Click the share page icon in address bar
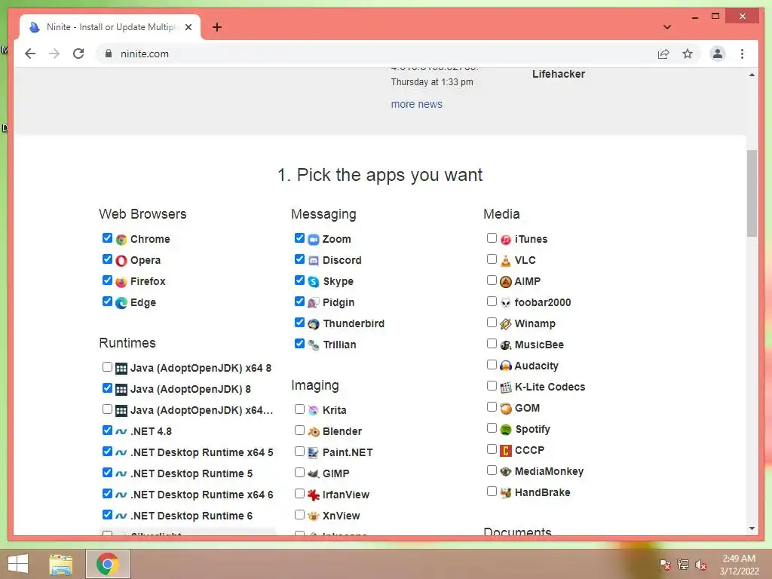The width and height of the screenshot is (772, 579). pos(663,54)
